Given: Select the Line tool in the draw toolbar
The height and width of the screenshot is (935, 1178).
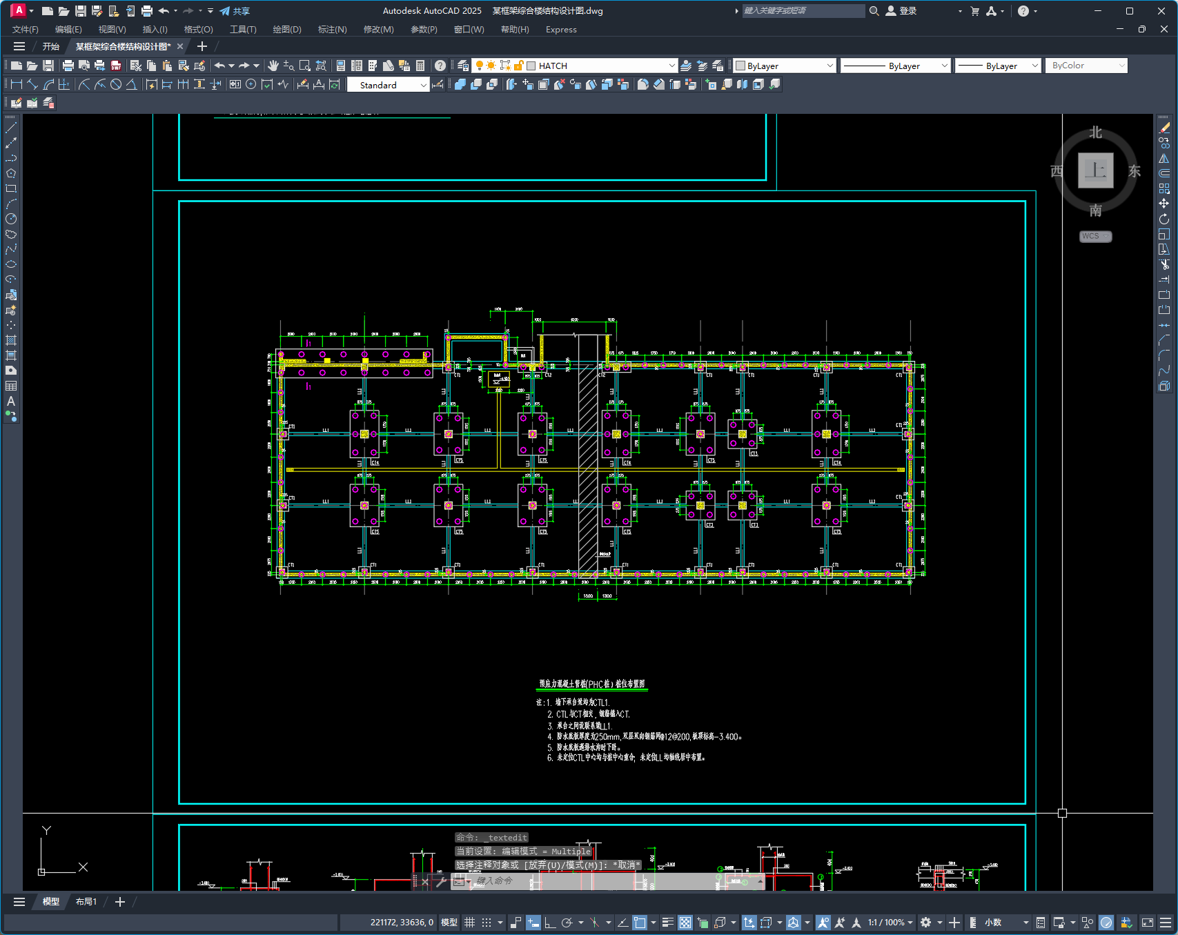Looking at the screenshot, I should coord(11,128).
